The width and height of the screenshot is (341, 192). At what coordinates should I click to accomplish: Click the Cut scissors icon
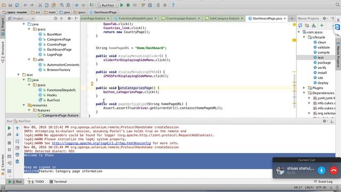point(40,5)
